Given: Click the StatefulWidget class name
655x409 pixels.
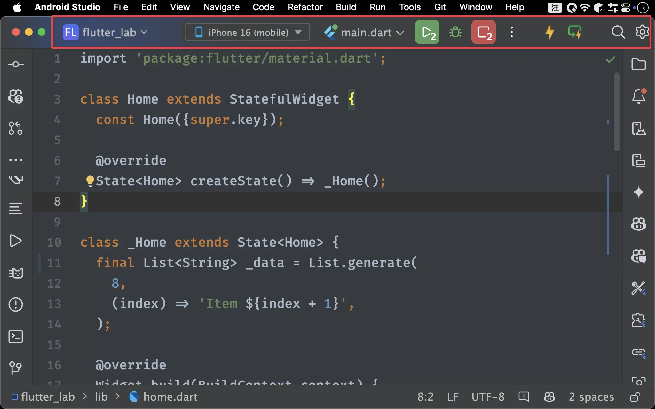Looking at the screenshot, I should 284,99.
